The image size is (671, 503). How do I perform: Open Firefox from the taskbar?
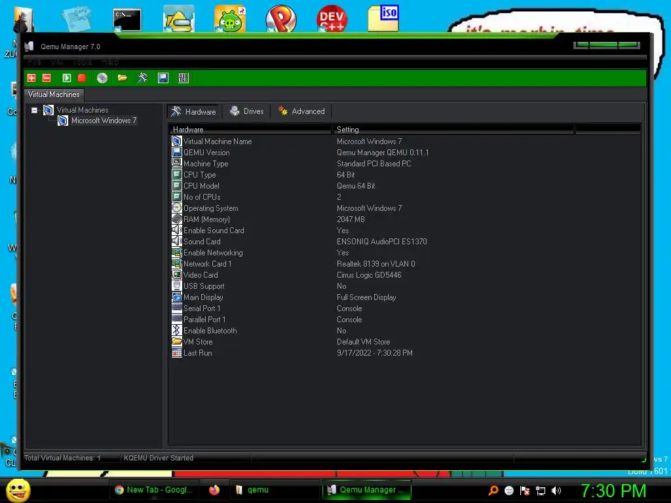coord(214,490)
